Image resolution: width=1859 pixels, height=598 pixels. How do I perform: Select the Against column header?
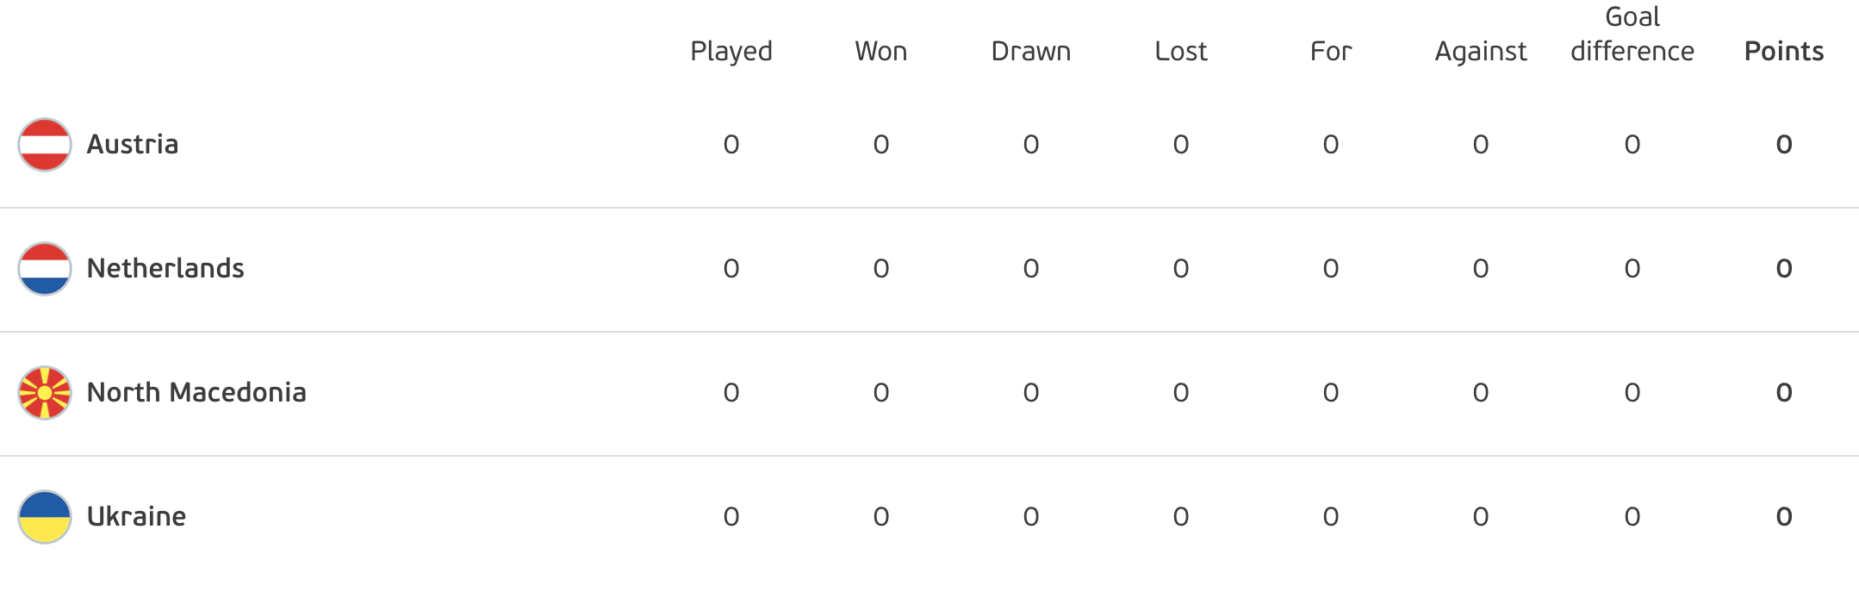1481,52
